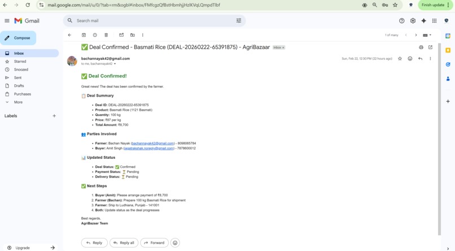Open input tools dropdown
This screenshot has width=455, height=251.
tap(427, 35)
